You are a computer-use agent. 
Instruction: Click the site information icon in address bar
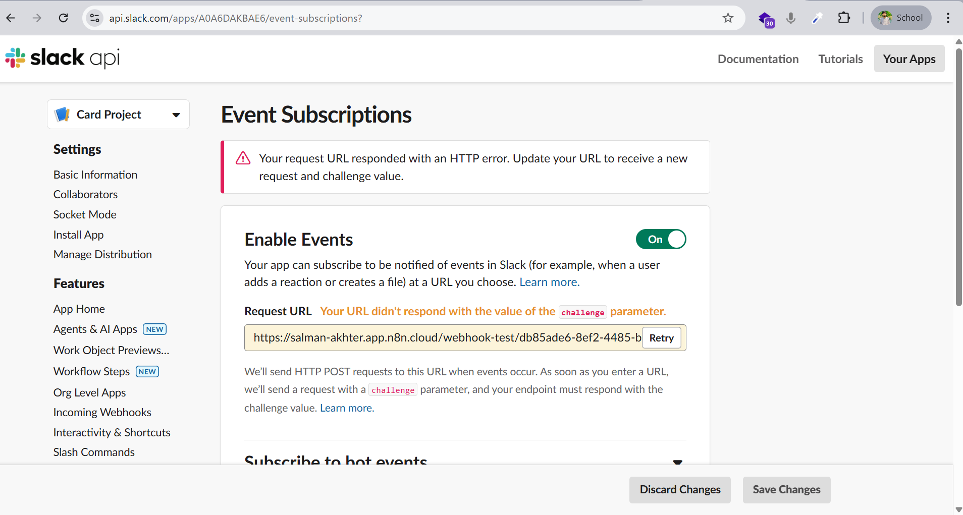coord(94,18)
